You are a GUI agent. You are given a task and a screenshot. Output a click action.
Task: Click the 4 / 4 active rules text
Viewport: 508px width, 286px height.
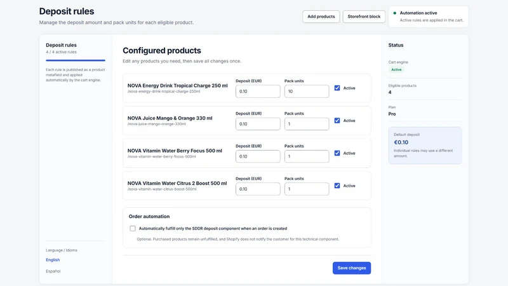pos(61,52)
